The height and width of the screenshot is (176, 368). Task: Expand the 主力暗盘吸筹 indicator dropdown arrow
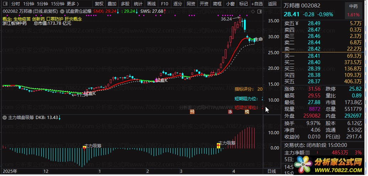pyautogui.click(x=5, y=118)
